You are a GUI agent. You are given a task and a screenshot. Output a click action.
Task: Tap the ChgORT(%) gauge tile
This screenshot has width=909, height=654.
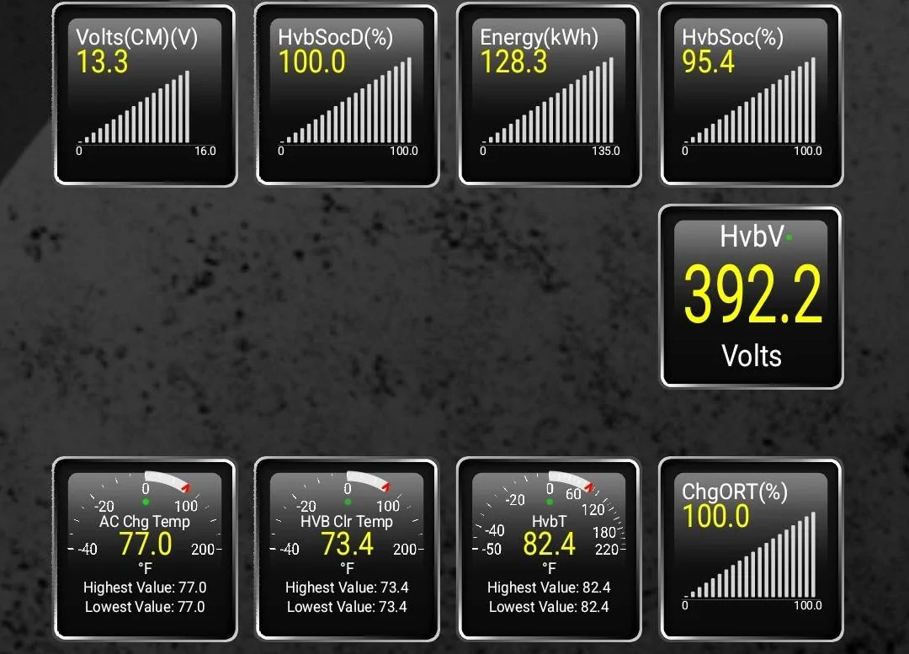752,550
